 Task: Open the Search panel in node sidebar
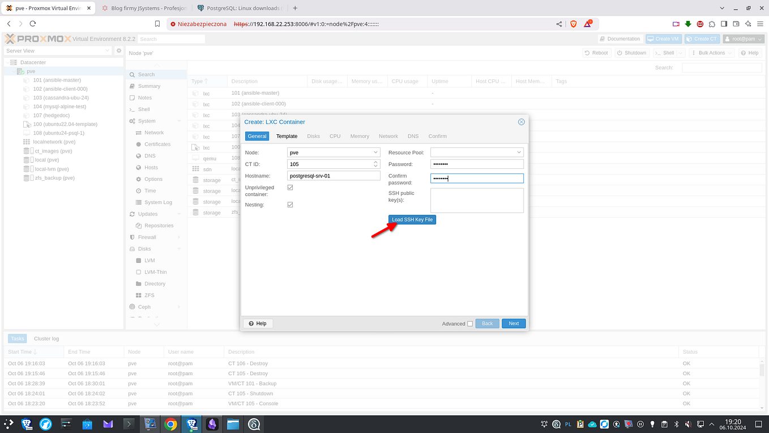tap(146, 74)
